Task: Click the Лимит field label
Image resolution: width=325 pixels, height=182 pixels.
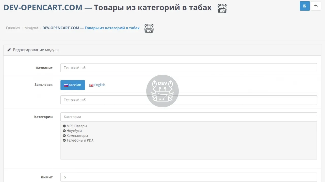Action: (47, 177)
